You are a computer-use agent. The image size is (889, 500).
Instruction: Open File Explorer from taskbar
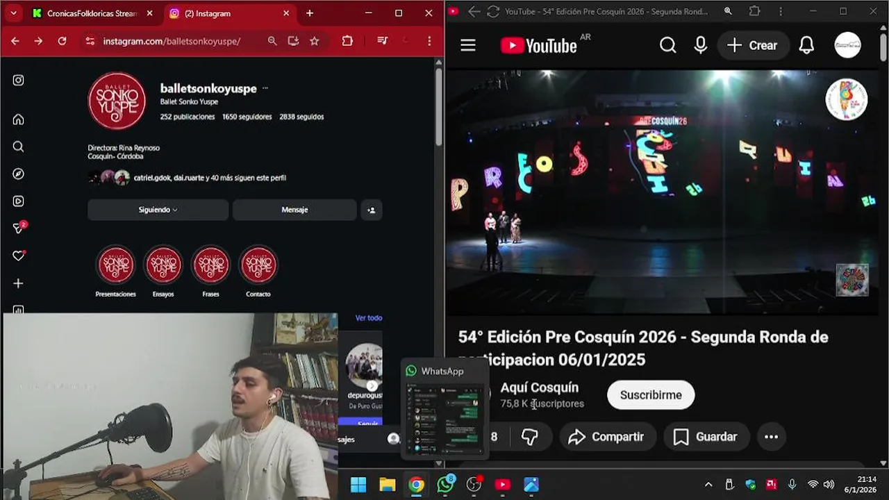coord(388,485)
